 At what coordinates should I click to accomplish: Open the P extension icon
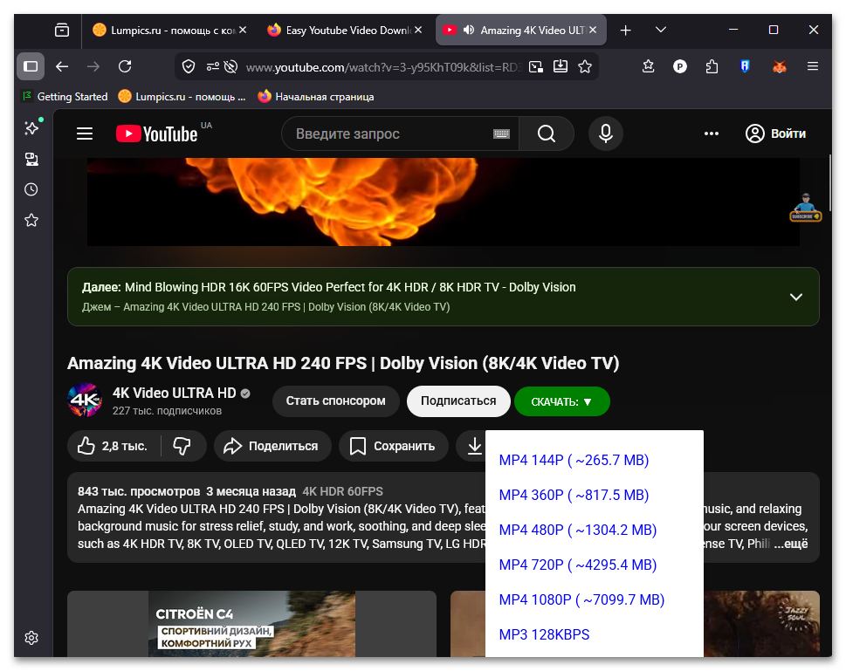tap(680, 66)
